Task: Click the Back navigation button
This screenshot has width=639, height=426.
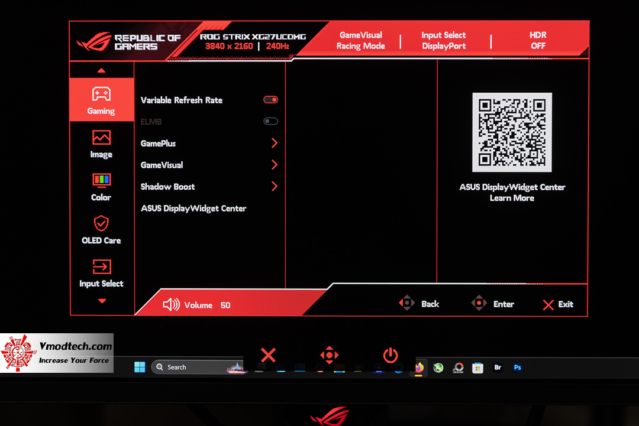Action: tap(418, 304)
